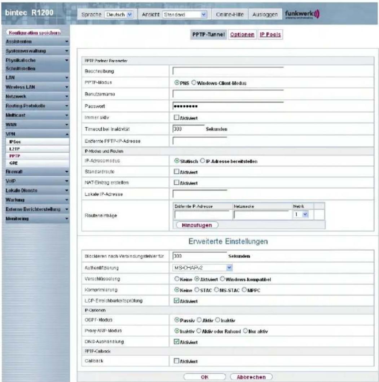Expand Physikalische Schnittstellen menu
Image resolution: width=379 pixels, height=382 pixels.
[x=36, y=64]
